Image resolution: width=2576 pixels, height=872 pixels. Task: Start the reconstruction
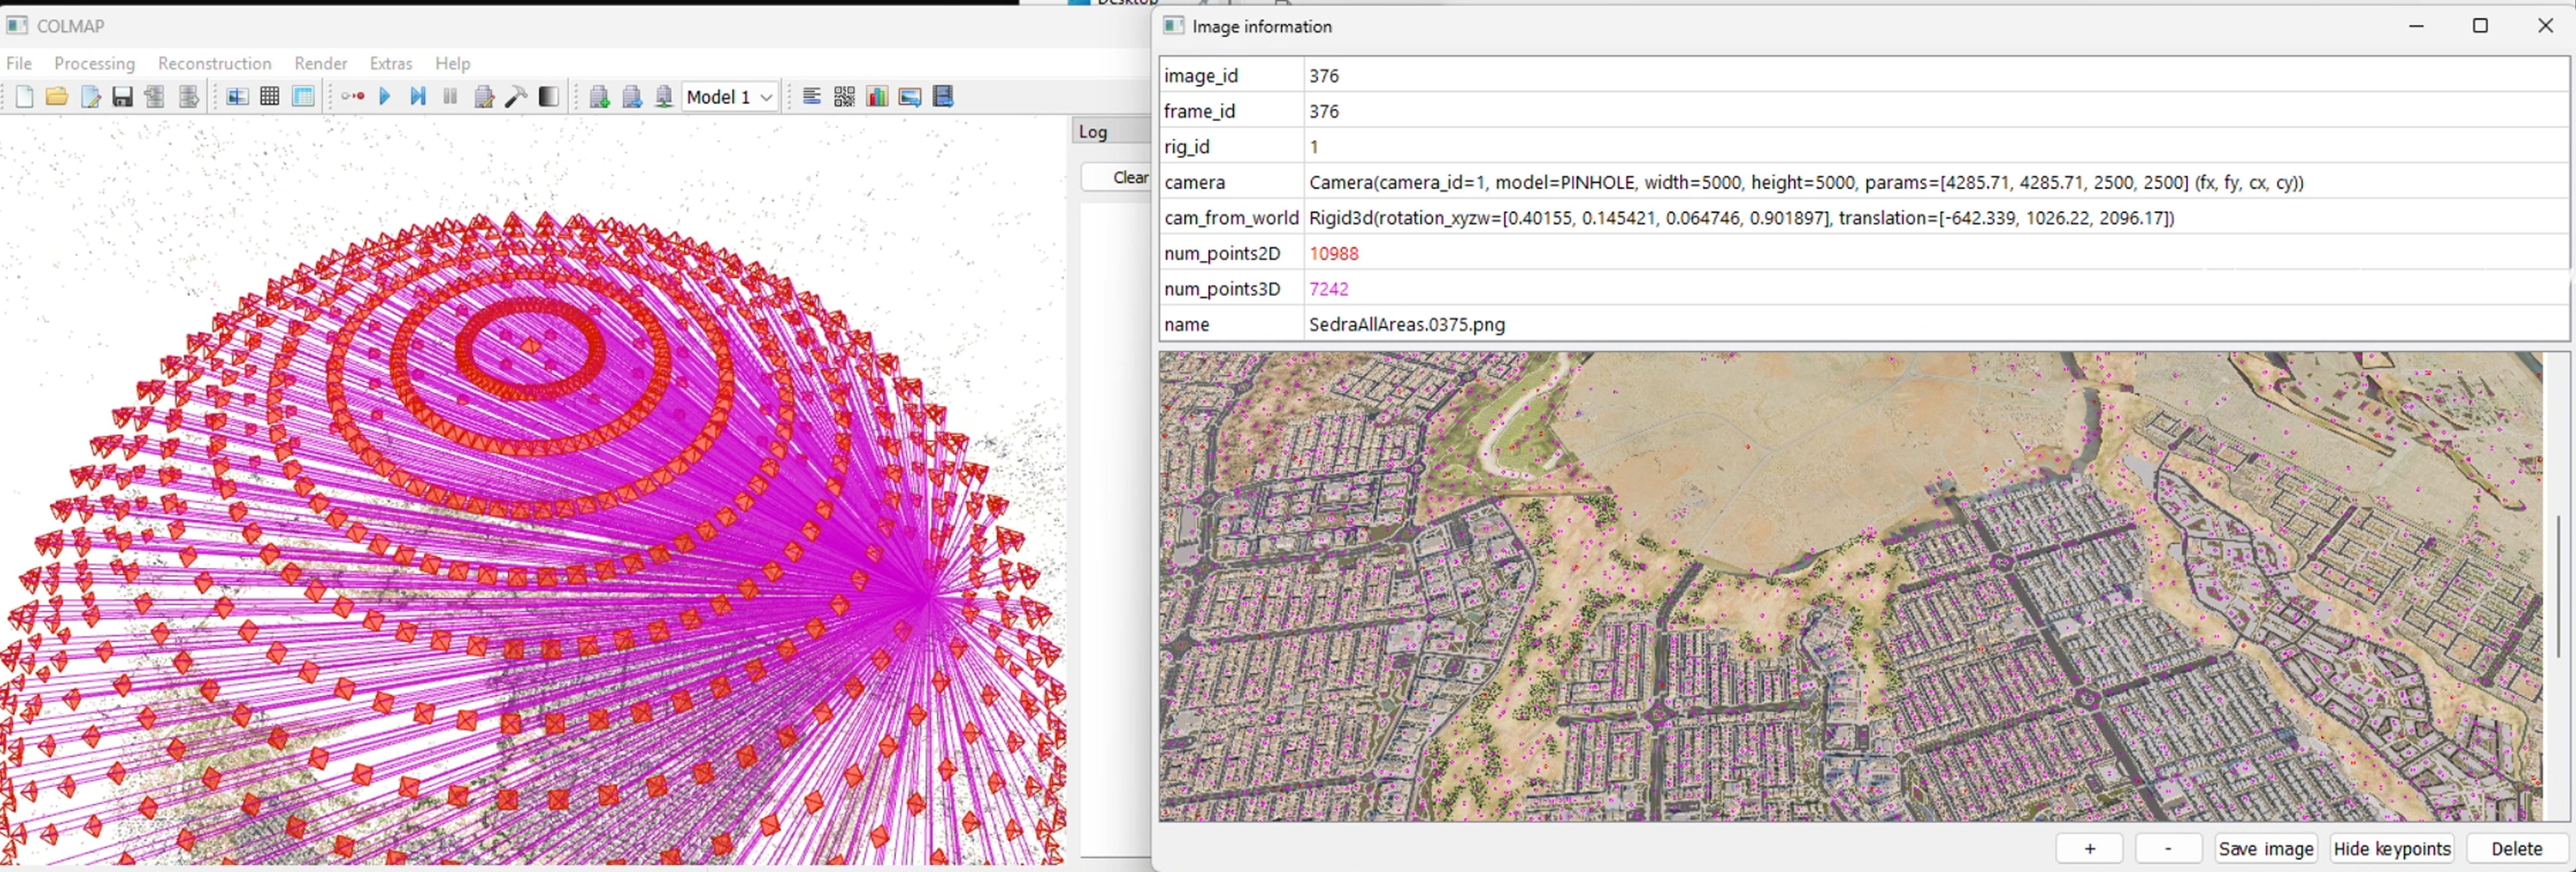[385, 96]
